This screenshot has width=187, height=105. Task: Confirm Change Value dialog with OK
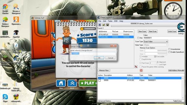[x=99, y=58]
